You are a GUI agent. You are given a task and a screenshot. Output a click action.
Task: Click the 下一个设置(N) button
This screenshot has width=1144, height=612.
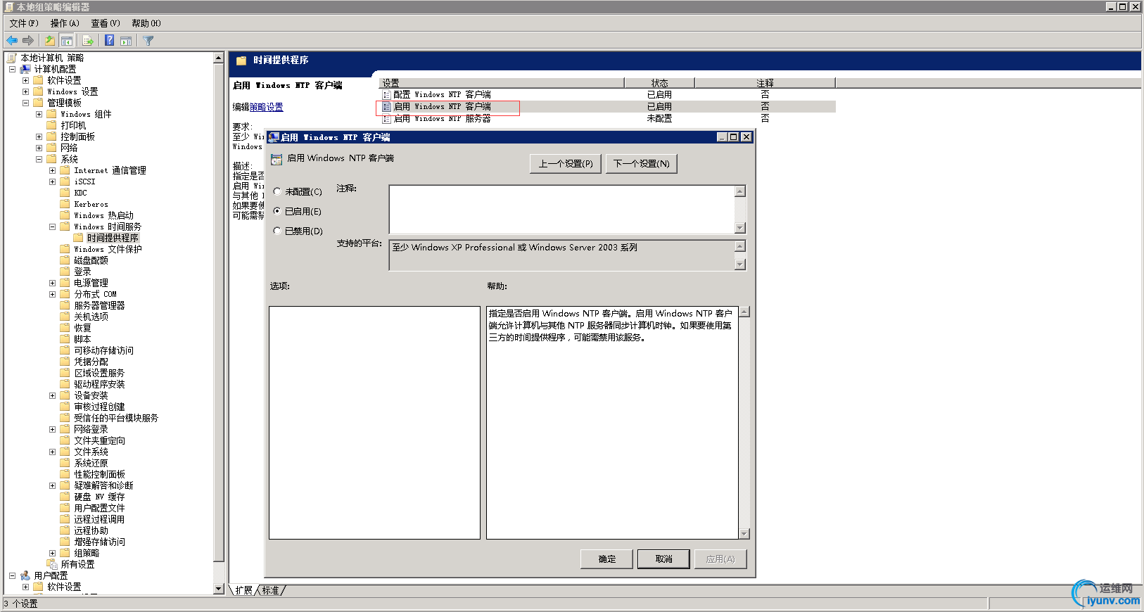tap(642, 164)
